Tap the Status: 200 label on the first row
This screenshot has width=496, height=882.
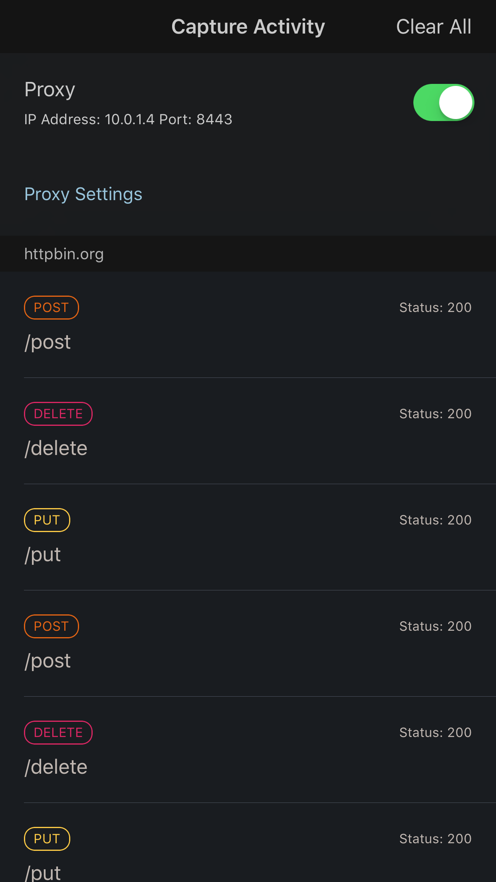tap(435, 307)
